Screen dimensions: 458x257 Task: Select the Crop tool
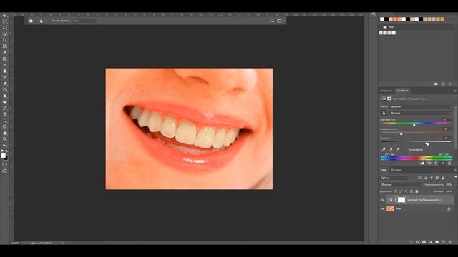point(5,40)
